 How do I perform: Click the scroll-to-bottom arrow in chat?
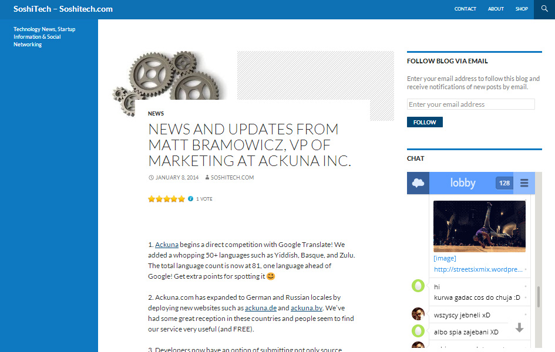point(519,328)
